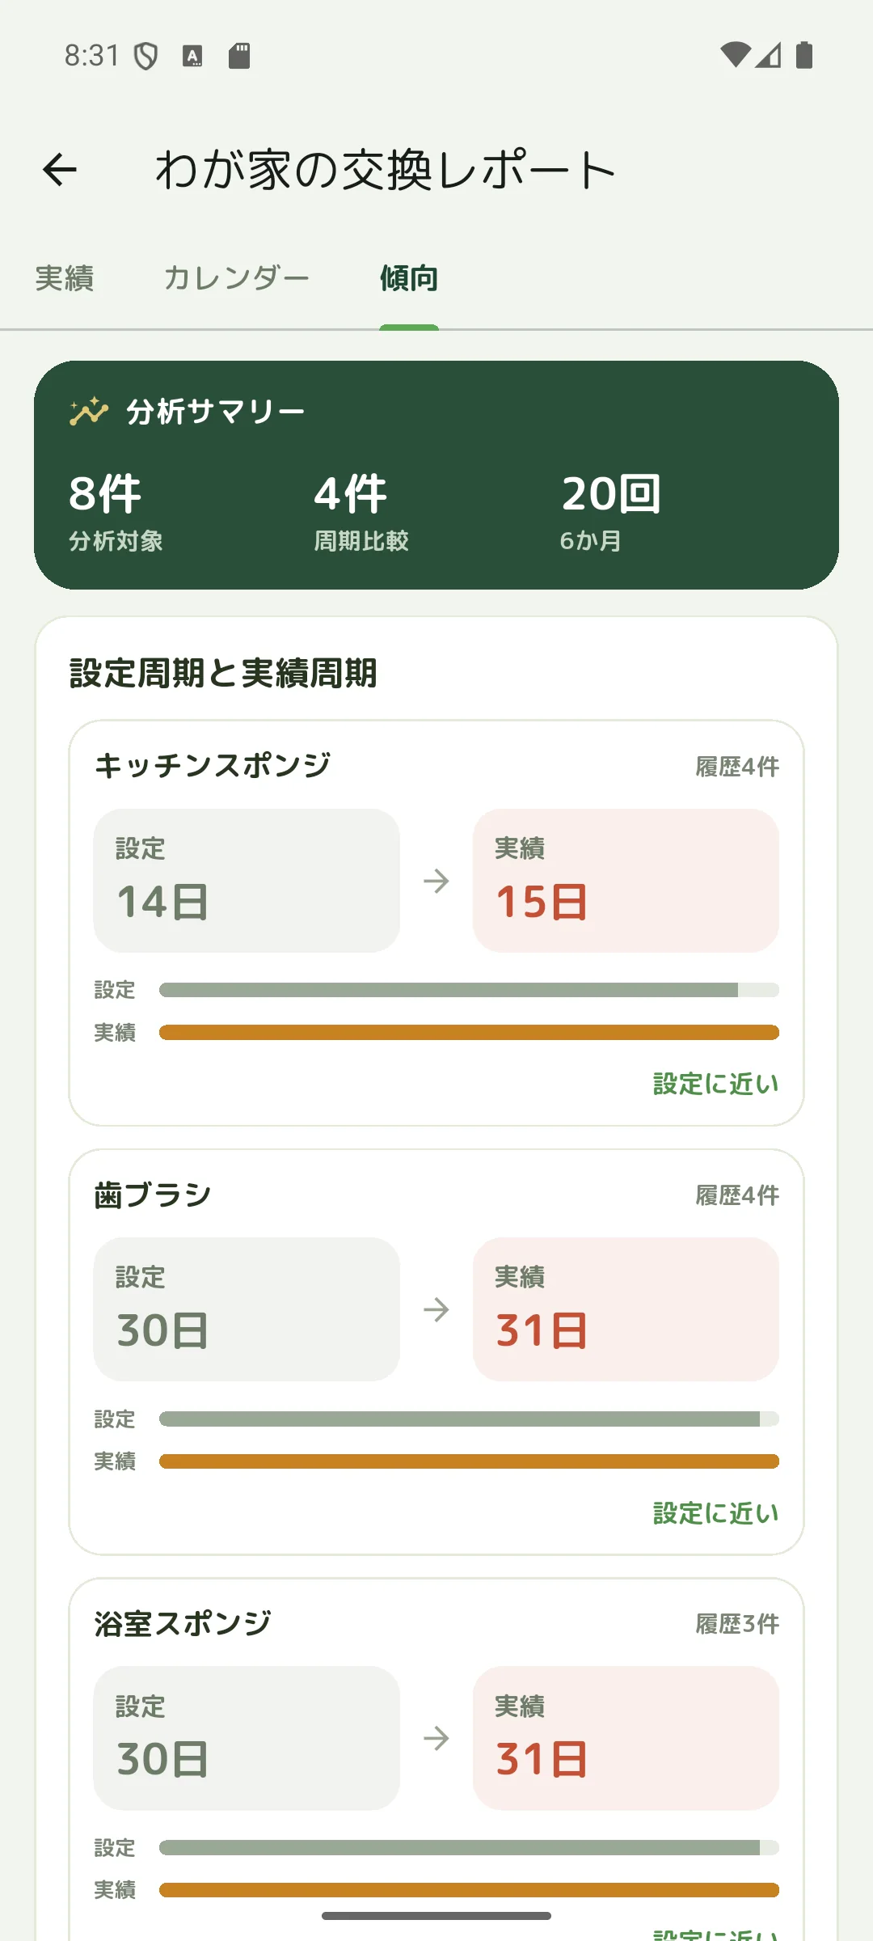Tap 設定に近い link in キッチンスポンジ card

(716, 1084)
